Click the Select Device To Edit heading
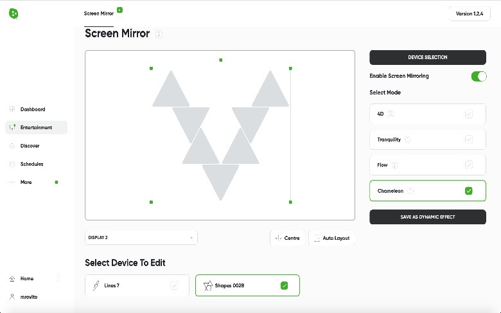501x313 pixels. pyautogui.click(x=125, y=263)
